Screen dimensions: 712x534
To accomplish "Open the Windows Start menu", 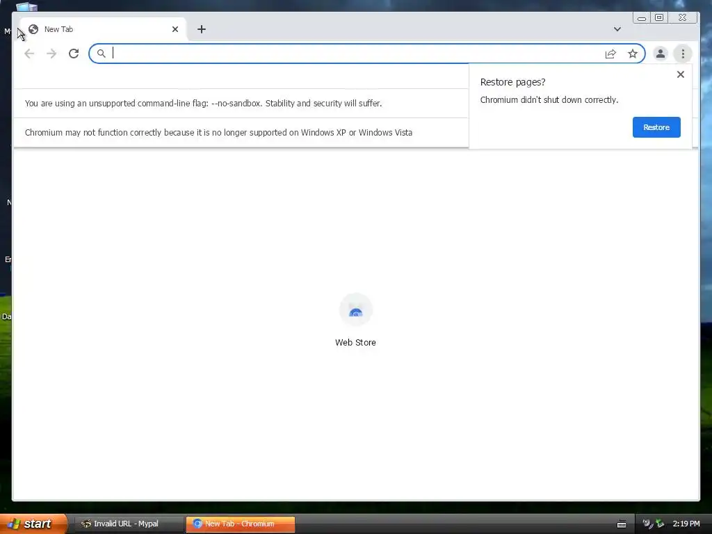I will pyautogui.click(x=33, y=524).
